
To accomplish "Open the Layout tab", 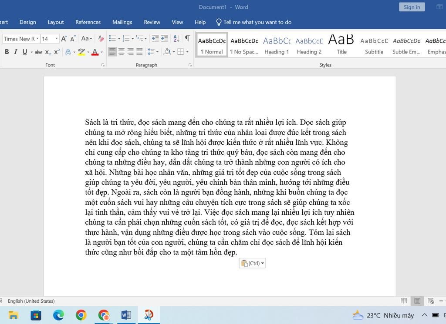I will coord(56,22).
